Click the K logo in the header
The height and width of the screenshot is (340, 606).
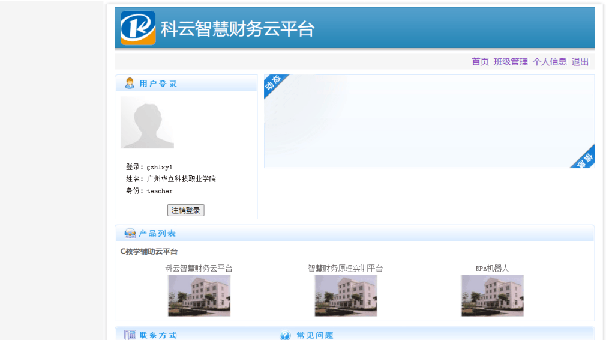[139, 28]
